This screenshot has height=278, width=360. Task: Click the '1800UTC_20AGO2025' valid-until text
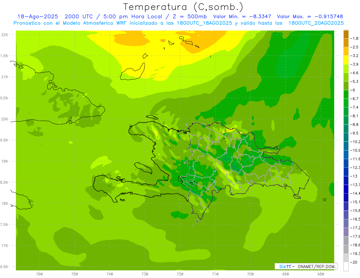(316, 23)
